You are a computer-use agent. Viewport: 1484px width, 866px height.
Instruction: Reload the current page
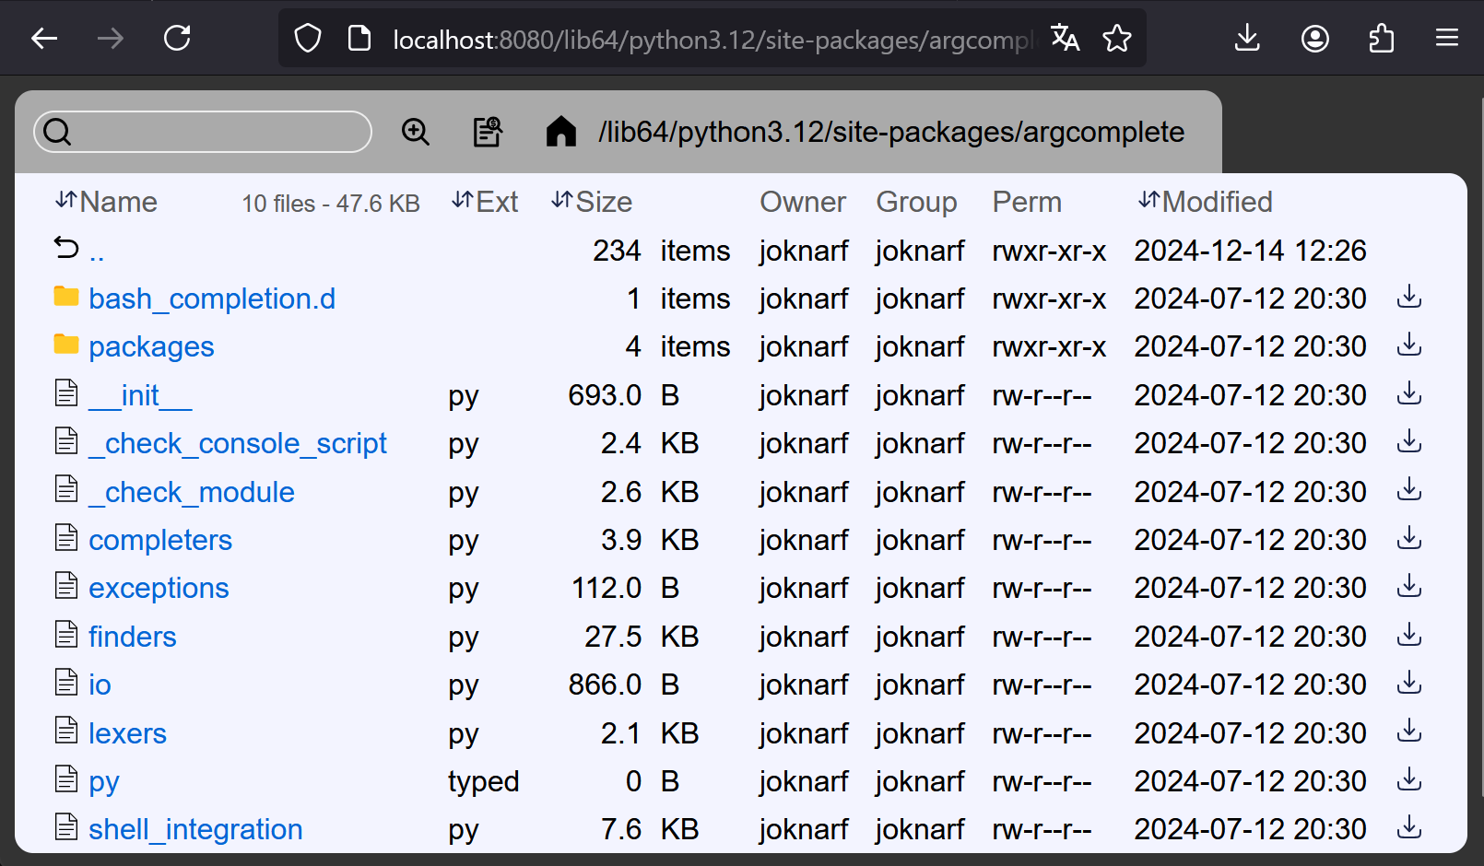pos(177,39)
